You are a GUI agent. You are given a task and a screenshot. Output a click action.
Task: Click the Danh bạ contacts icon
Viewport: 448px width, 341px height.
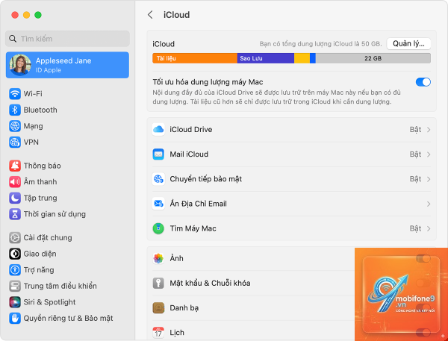[158, 308]
